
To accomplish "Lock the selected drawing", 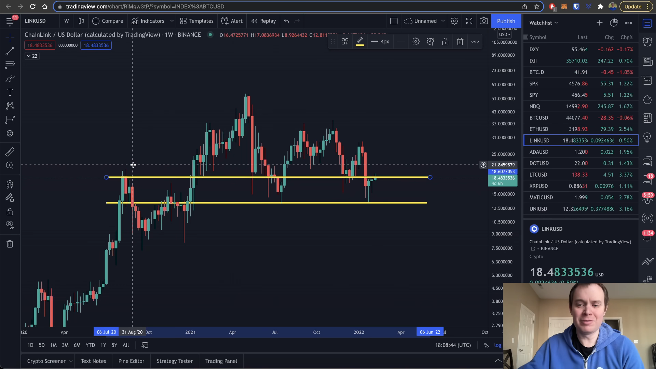I will [445, 42].
